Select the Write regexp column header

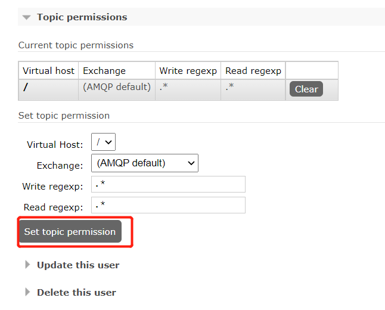coord(188,71)
